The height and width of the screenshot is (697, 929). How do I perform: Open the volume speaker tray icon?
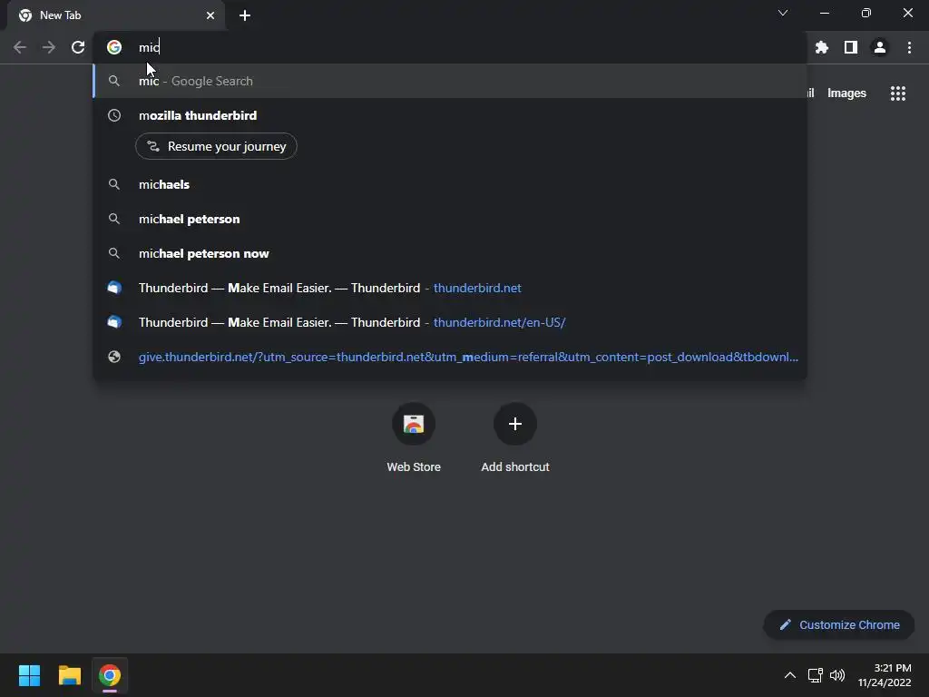coord(837,675)
